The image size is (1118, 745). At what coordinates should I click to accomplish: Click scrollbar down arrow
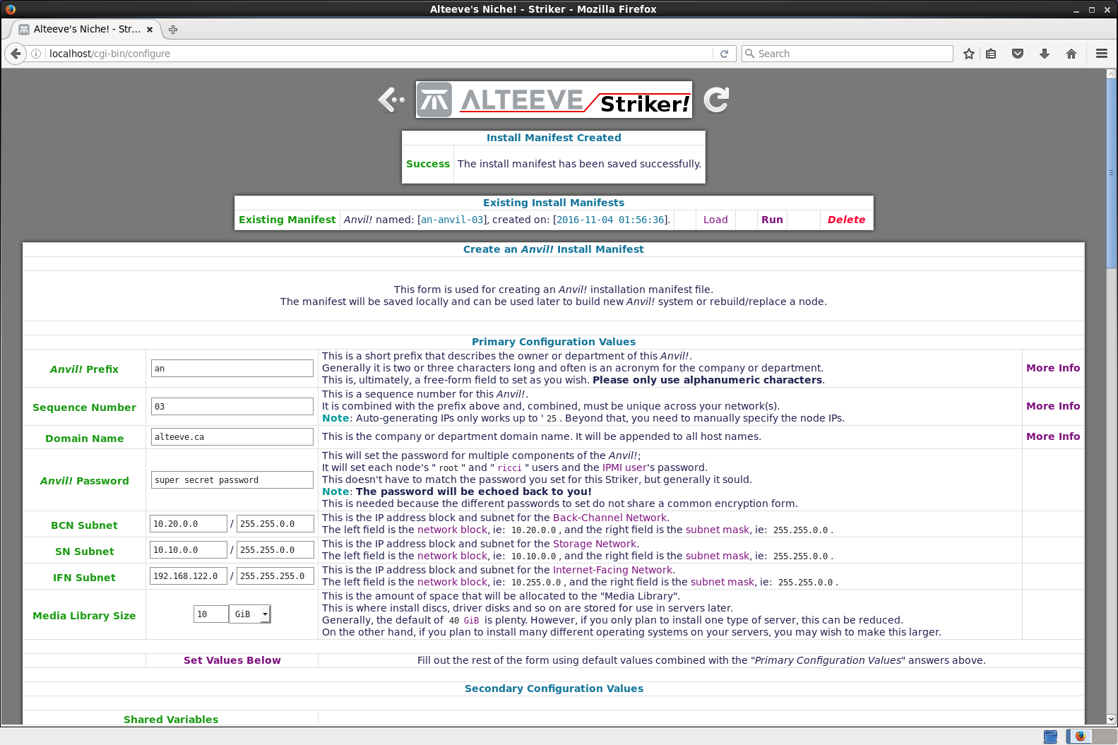click(x=1111, y=719)
